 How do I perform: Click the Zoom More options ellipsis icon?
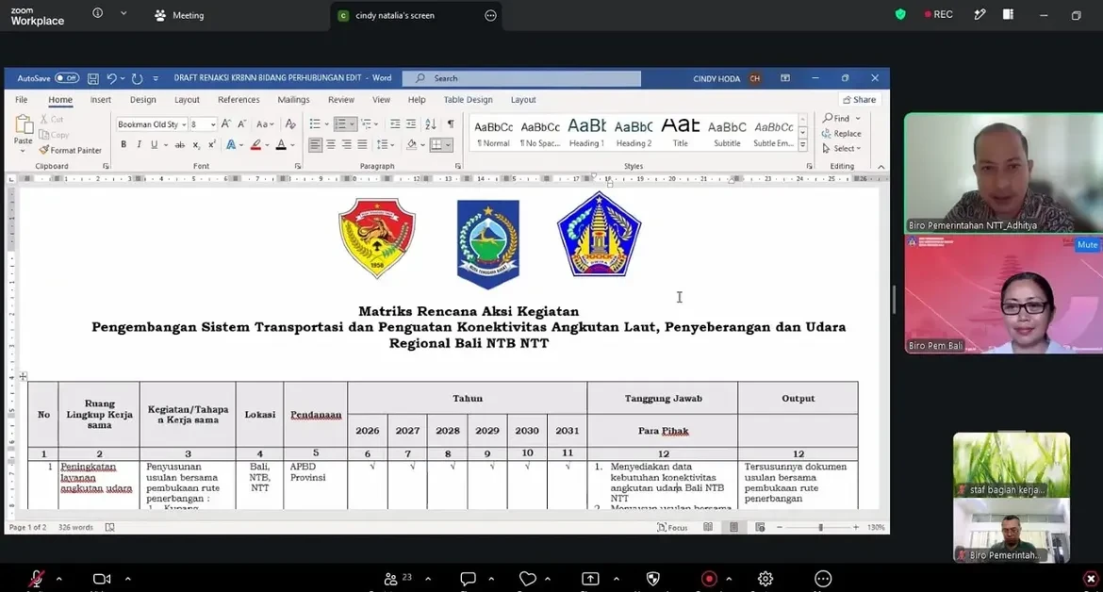(823, 579)
